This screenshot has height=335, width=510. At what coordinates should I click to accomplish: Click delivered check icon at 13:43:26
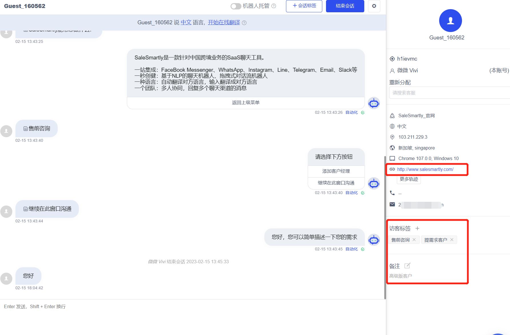click(363, 113)
